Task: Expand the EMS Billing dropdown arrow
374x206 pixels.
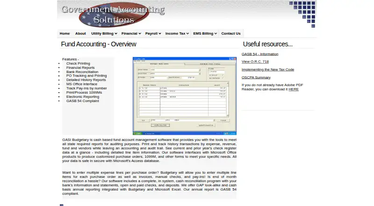Action: 216,34
